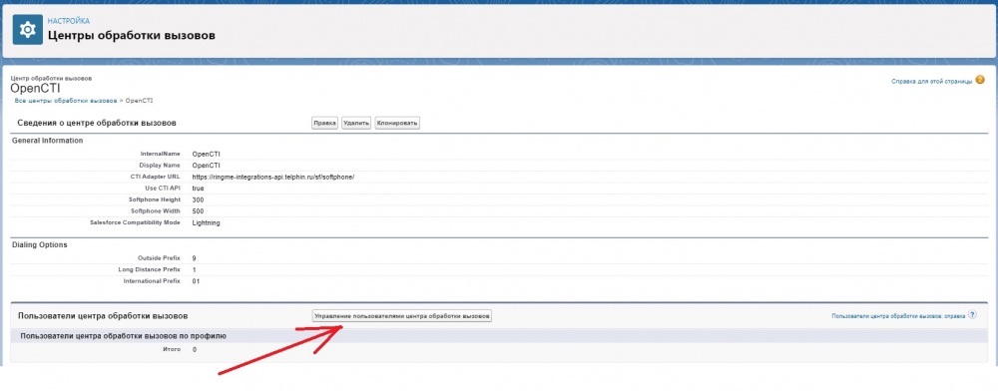This screenshot has width=998, height=391.
Task: Click the Setup gear icon
Action: click(x=27, y=29)
